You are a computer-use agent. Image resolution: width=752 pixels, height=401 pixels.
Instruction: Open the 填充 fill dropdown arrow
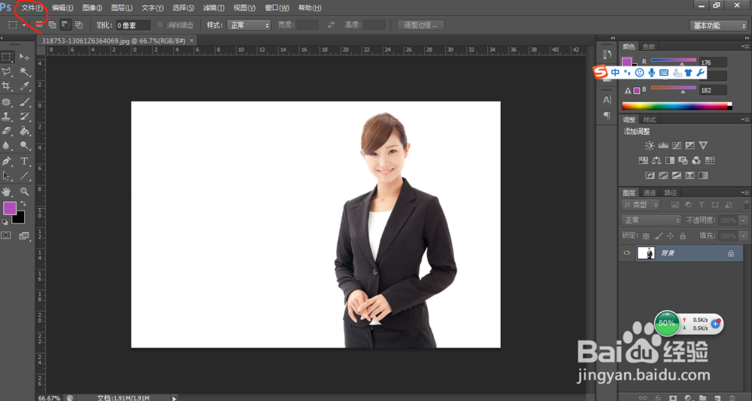(744, 236)
